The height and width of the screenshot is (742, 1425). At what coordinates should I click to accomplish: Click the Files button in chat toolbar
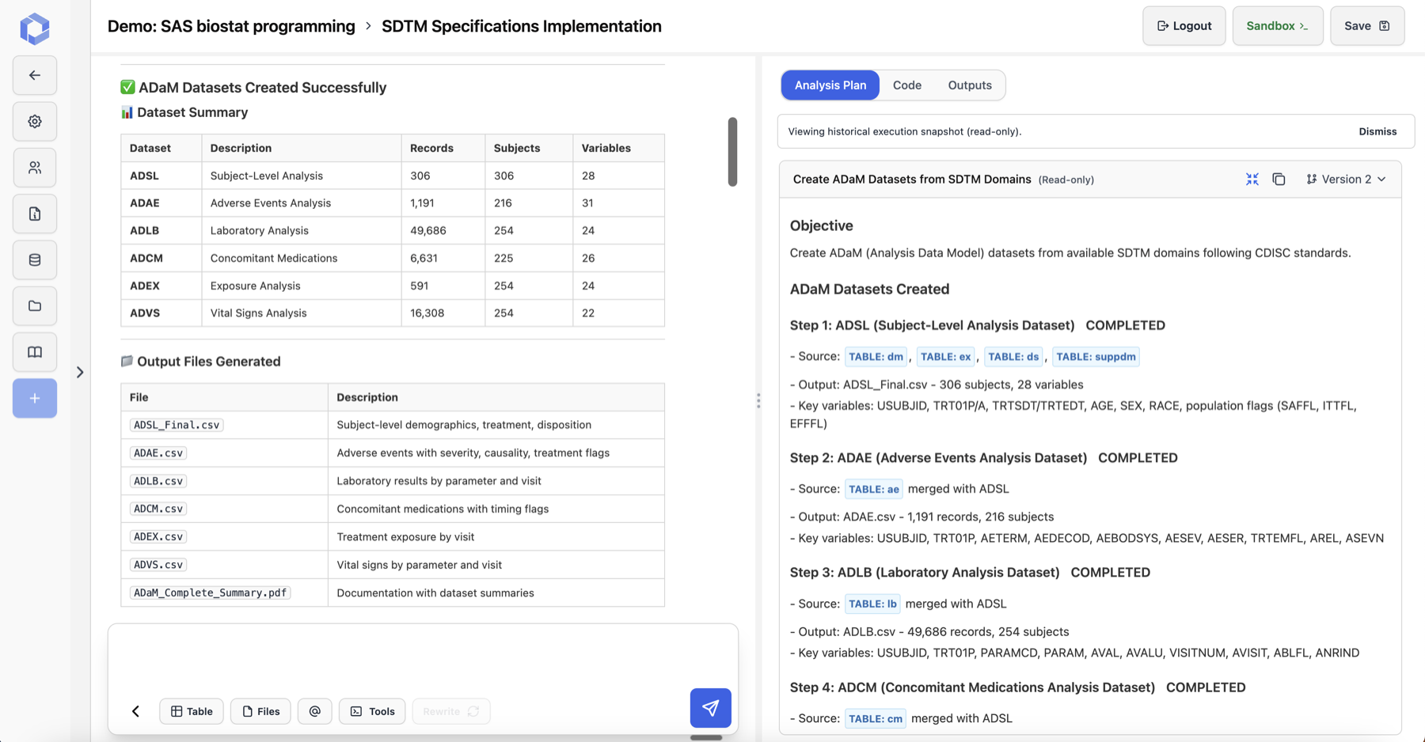pos(260,711)
